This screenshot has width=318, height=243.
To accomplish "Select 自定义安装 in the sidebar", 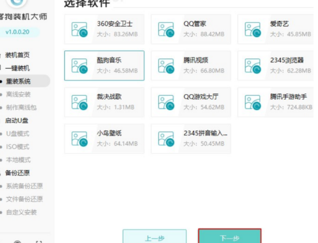I will pos(21,212).
